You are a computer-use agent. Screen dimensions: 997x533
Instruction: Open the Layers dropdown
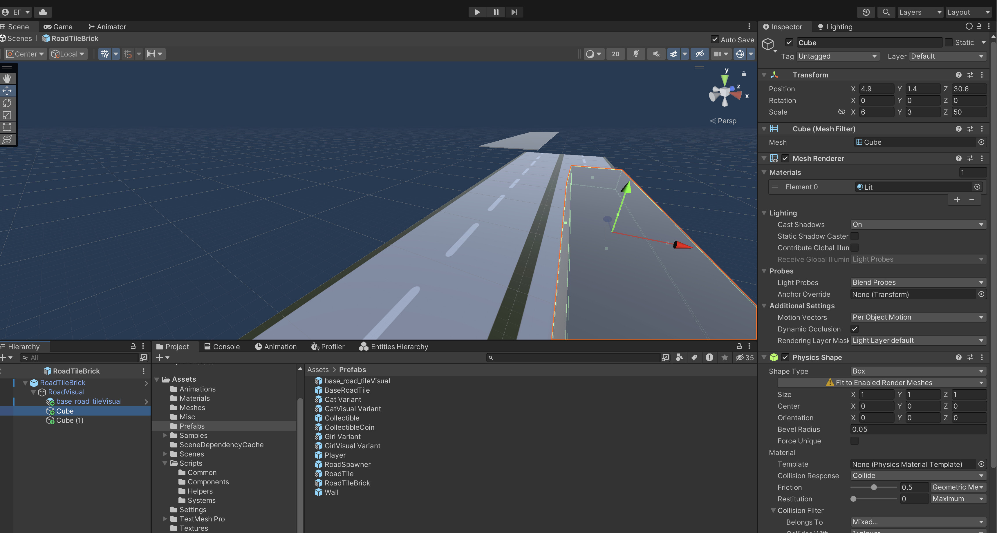pyautogui.click(x=920, y=12)
